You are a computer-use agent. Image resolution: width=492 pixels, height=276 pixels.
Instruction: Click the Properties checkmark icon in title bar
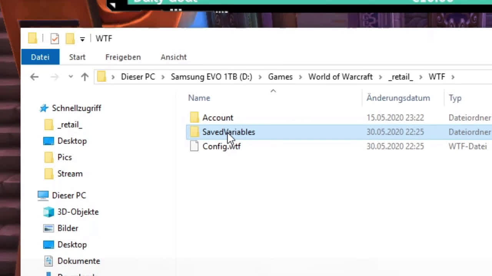55,39
